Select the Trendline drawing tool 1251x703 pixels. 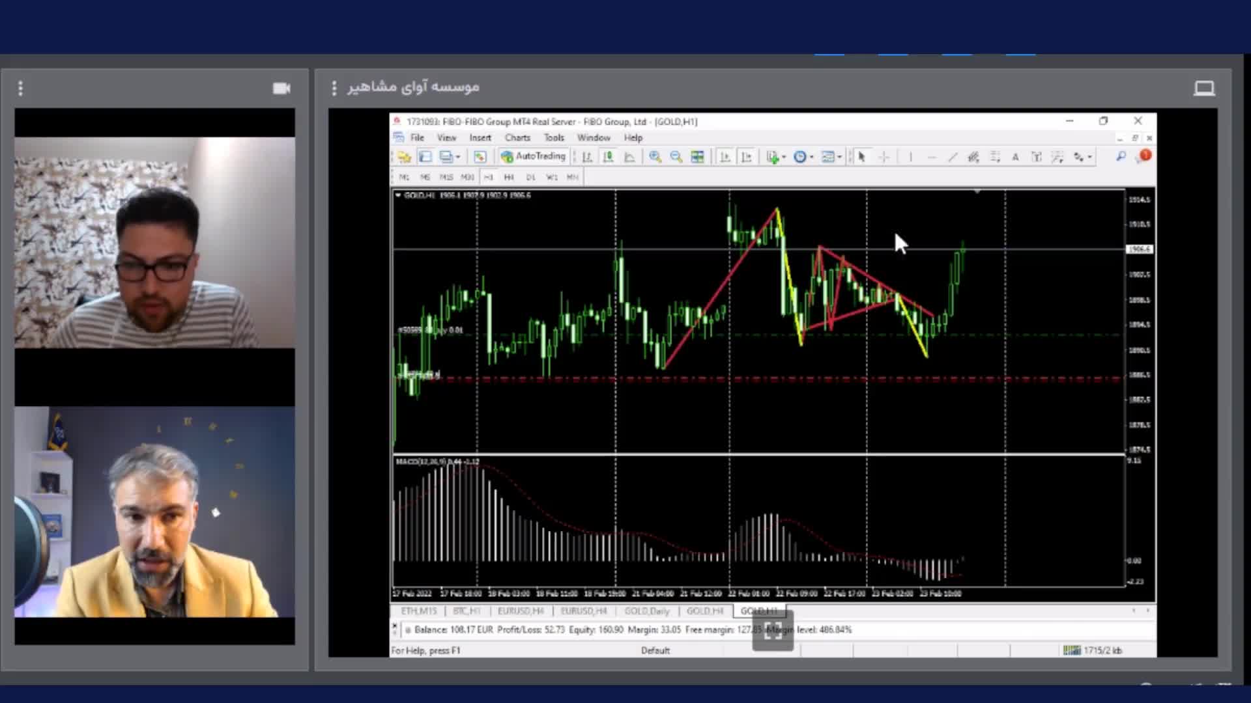(953, 157)
